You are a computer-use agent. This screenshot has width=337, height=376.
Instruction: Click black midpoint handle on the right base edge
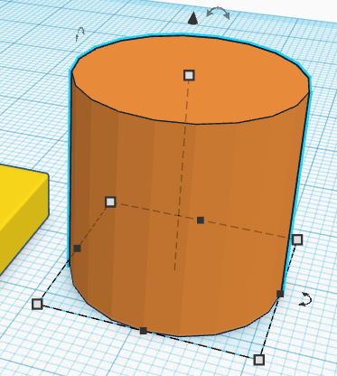click(x=280, y=294)
